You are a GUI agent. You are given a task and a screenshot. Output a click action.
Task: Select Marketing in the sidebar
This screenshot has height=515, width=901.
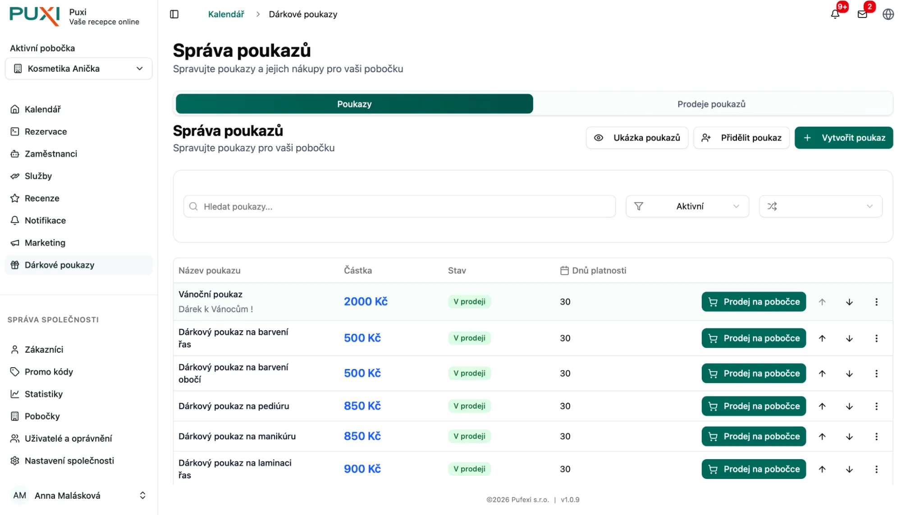pyautogui.click(x=45, y=242)
